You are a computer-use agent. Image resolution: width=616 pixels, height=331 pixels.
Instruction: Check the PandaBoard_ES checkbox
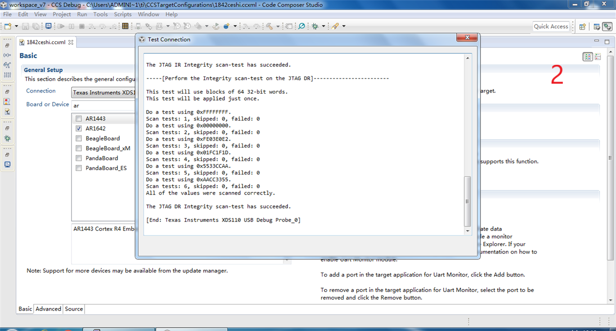coord(79,168)
